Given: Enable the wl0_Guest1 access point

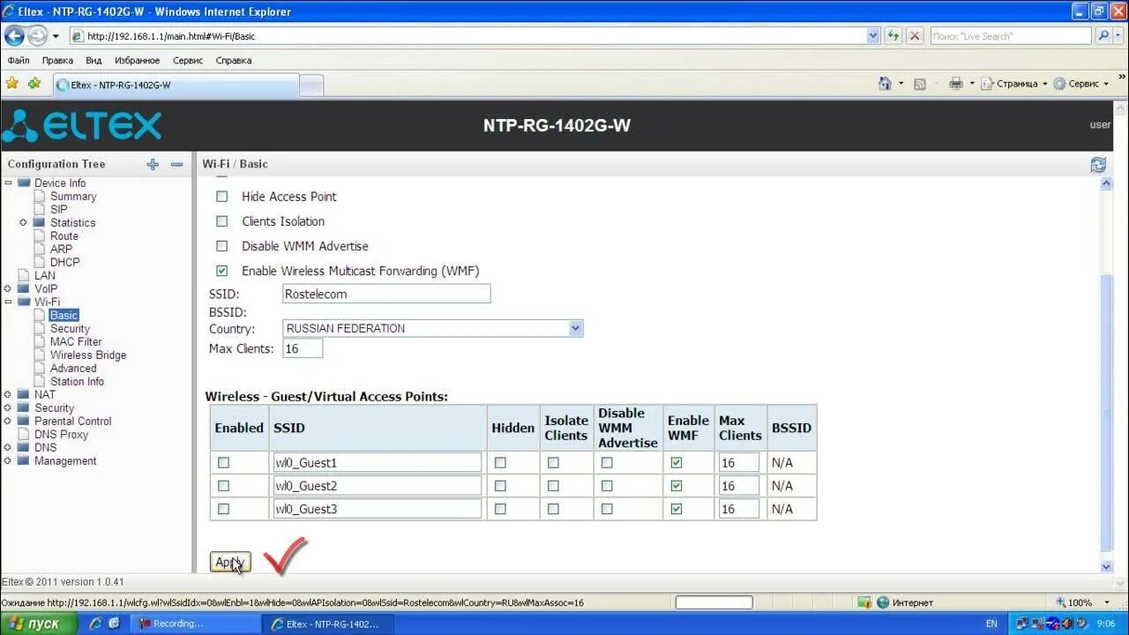Looking at the screenshot, I should click(224, 462).
